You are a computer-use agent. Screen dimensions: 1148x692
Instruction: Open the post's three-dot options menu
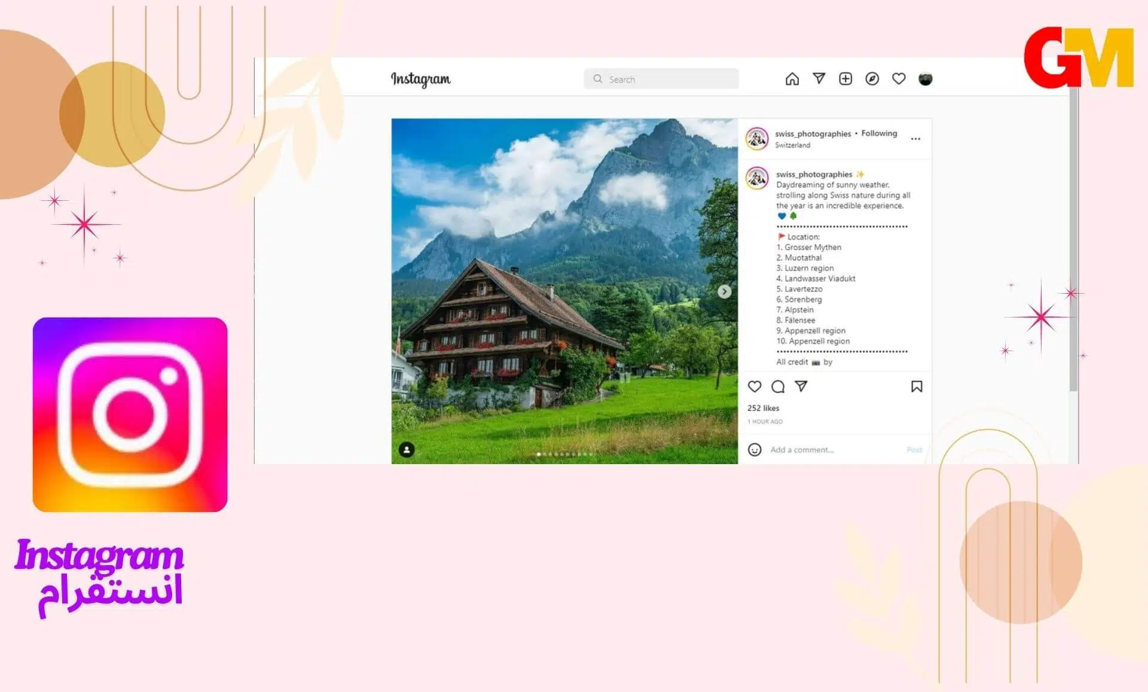coord(915,139)
